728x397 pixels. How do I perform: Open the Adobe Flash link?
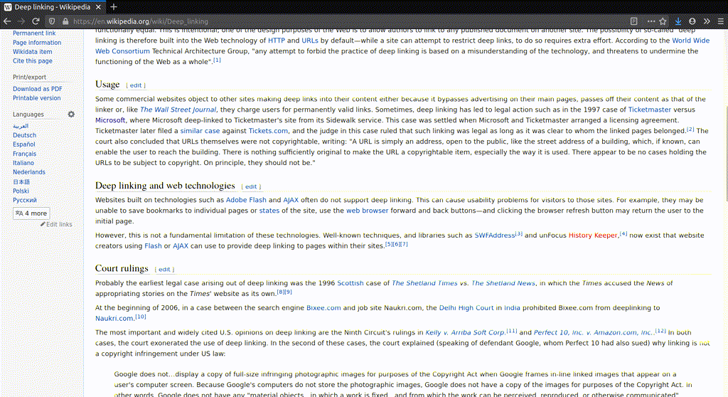pyautogui.click(x=246, y=200)
